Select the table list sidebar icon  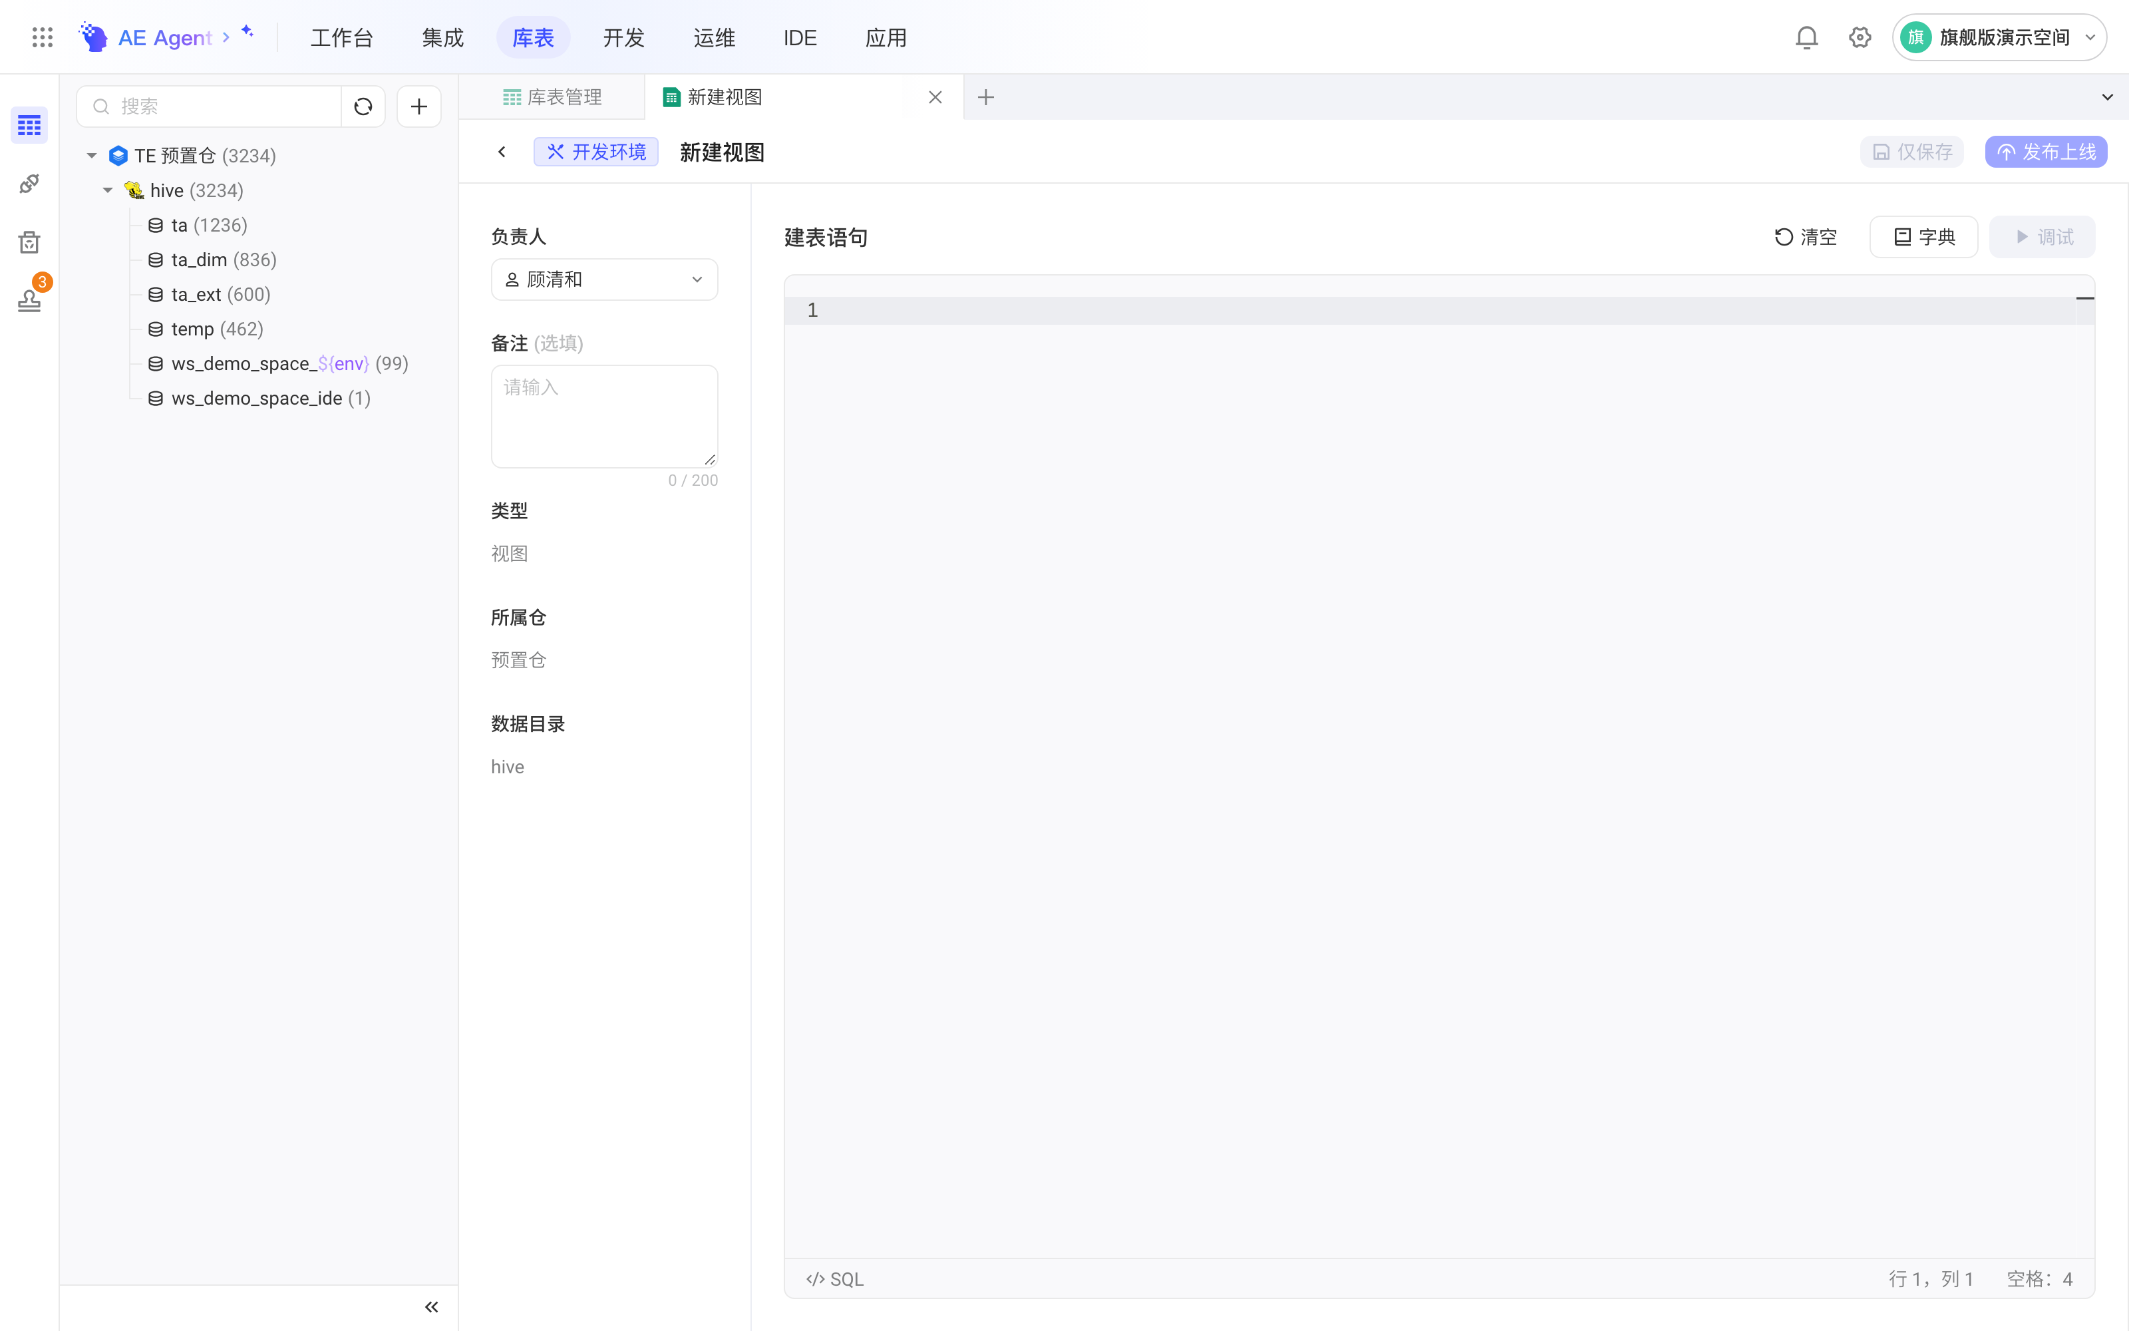tap(29, 125)
